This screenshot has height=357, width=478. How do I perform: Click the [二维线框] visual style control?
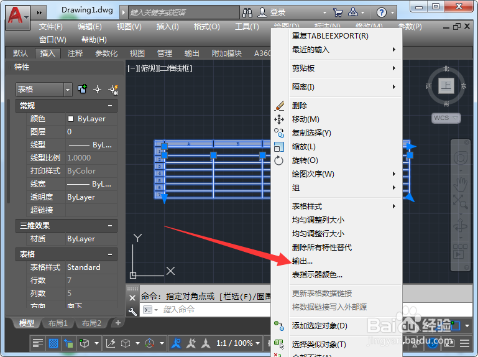[x=175, y=68]
